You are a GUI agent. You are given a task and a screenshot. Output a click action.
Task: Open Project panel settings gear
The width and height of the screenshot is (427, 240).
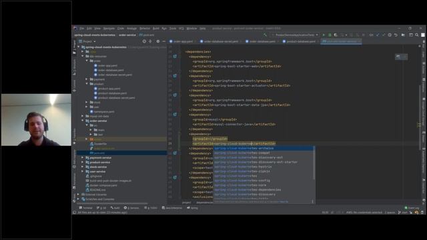point(158,41)
